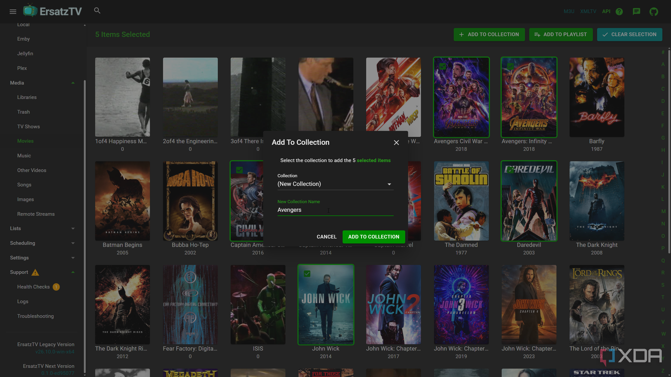The height and width of the screenshot is (377, 671).
Task: Expand the Settings section
Action: (x=73, y=258)
